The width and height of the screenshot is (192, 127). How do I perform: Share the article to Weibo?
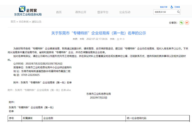pos(187,23)
